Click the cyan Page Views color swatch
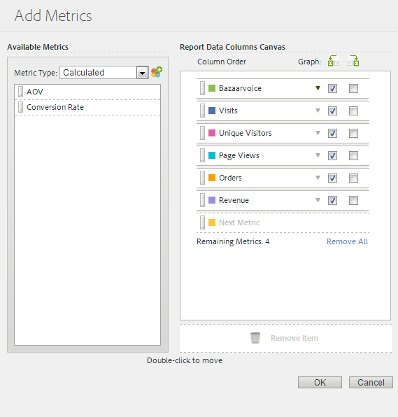The image size is (398, 417). click(x=212, y=155)
